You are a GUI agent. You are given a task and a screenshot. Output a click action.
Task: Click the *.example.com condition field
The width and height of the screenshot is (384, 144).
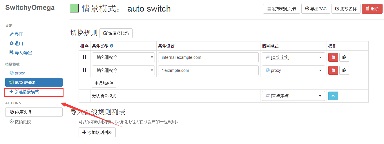point(208,70)
